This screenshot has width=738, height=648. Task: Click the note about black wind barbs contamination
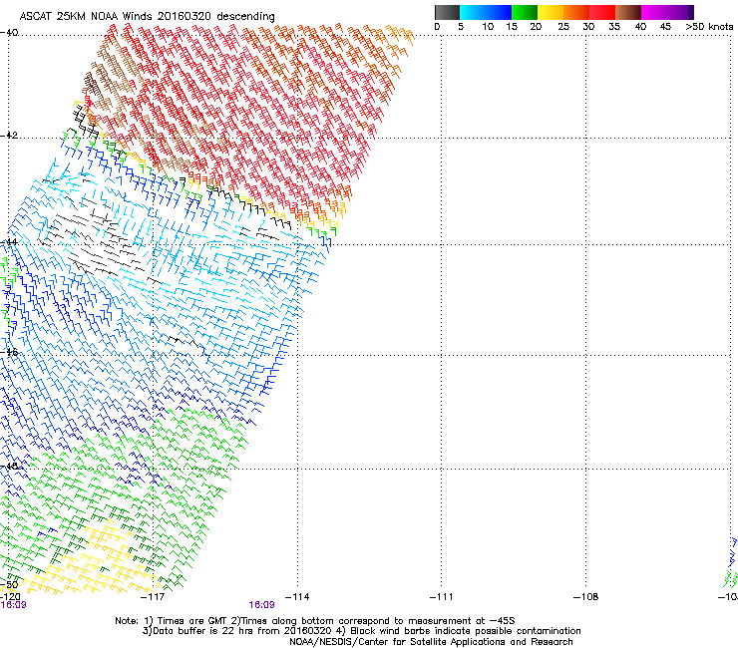coord(465,631)
